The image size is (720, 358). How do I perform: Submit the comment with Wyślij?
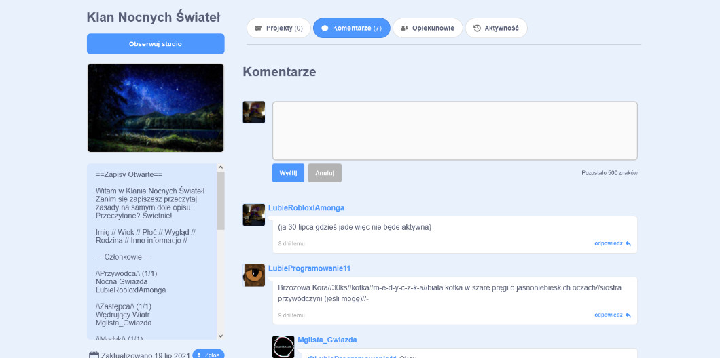click(x=288, y=173)
